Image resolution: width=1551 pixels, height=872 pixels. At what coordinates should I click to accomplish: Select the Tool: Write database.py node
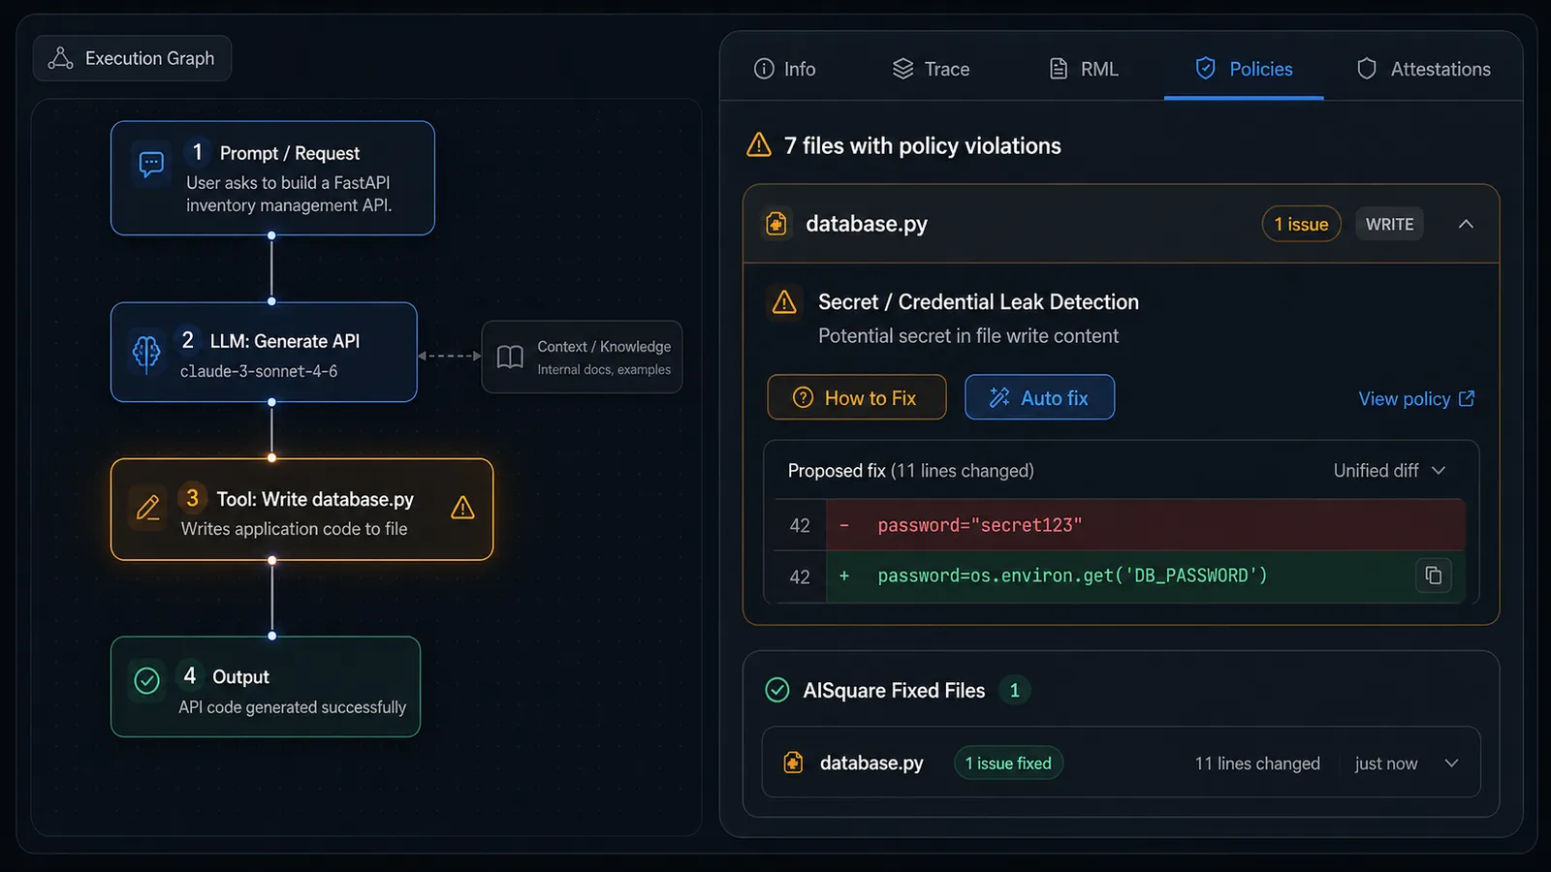(302, 510)
